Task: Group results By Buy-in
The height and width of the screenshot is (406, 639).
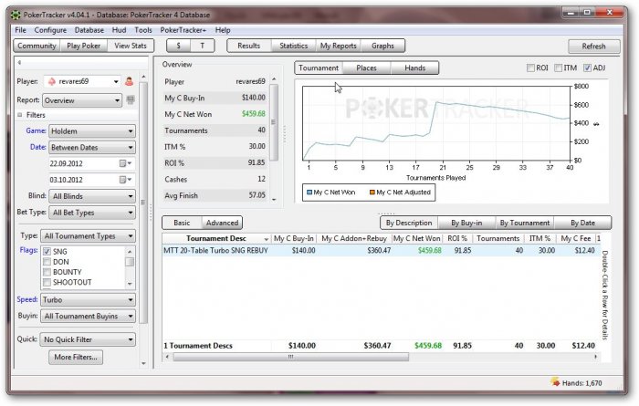Action: tap(466, 223)
